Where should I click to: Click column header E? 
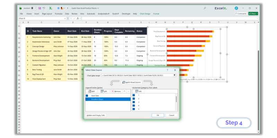73,22
